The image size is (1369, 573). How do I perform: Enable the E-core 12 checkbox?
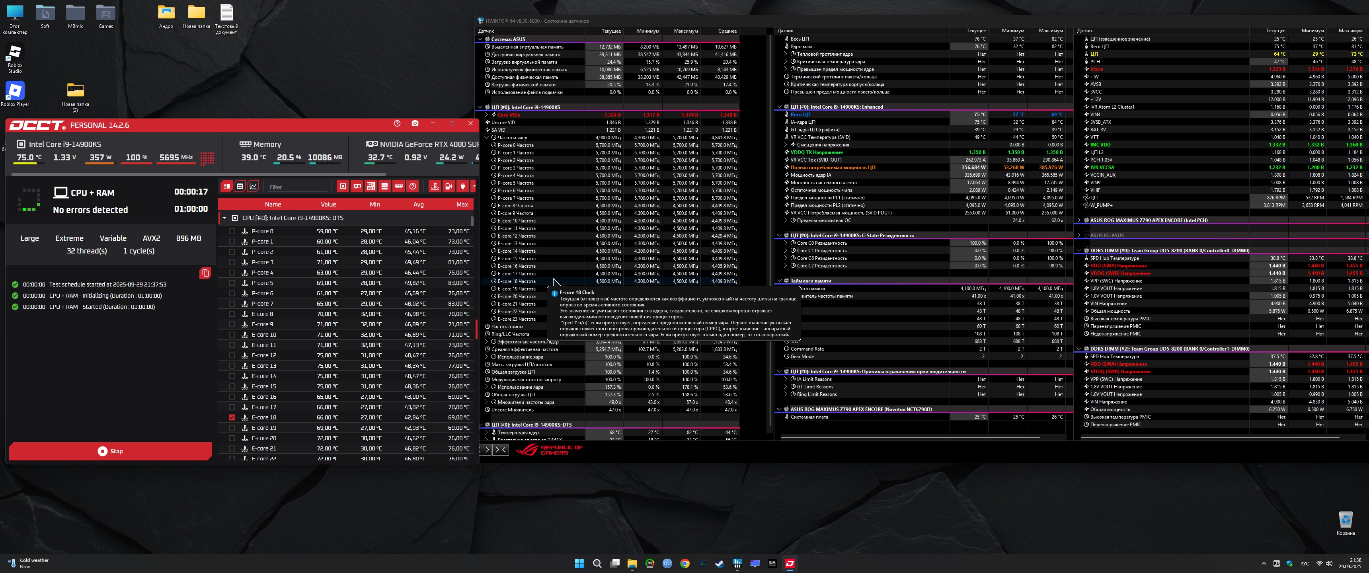(232, 356)
